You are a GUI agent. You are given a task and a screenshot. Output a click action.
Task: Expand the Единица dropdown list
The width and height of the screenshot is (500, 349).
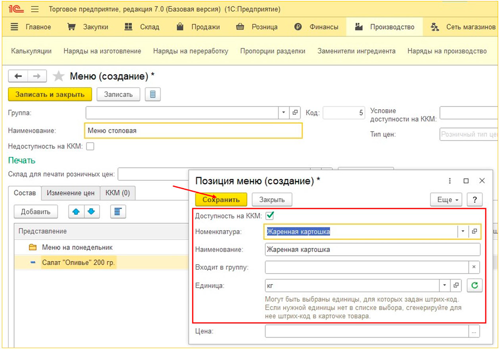point(444,286)
